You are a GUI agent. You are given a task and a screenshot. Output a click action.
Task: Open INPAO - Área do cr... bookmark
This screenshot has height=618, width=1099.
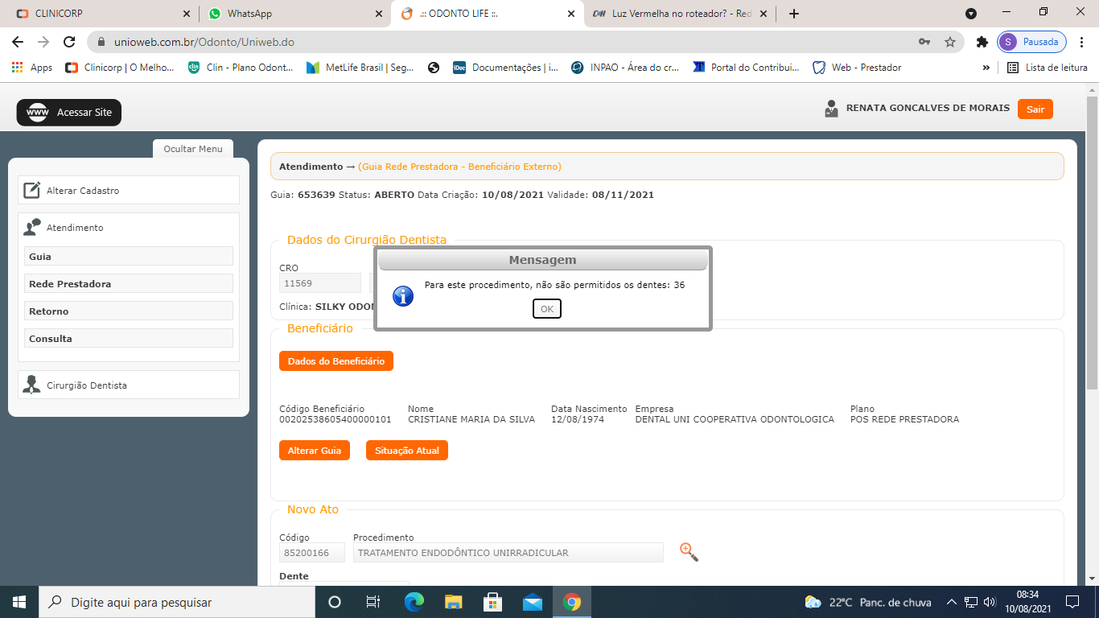click(x=625, y=68)
